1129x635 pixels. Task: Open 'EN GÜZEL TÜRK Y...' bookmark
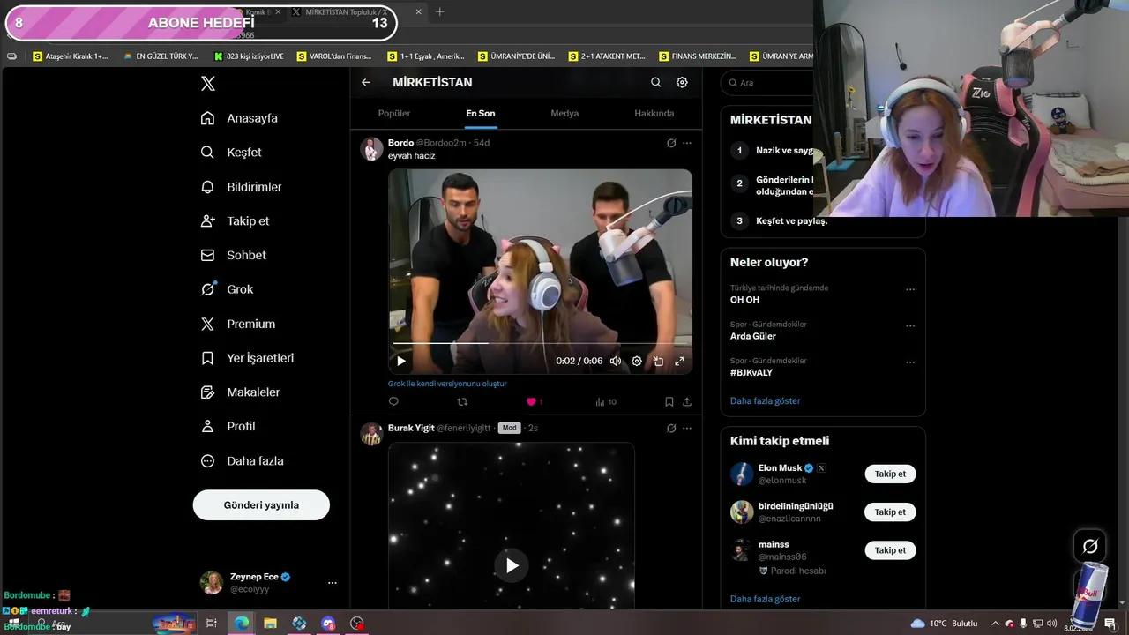[161, 56]
